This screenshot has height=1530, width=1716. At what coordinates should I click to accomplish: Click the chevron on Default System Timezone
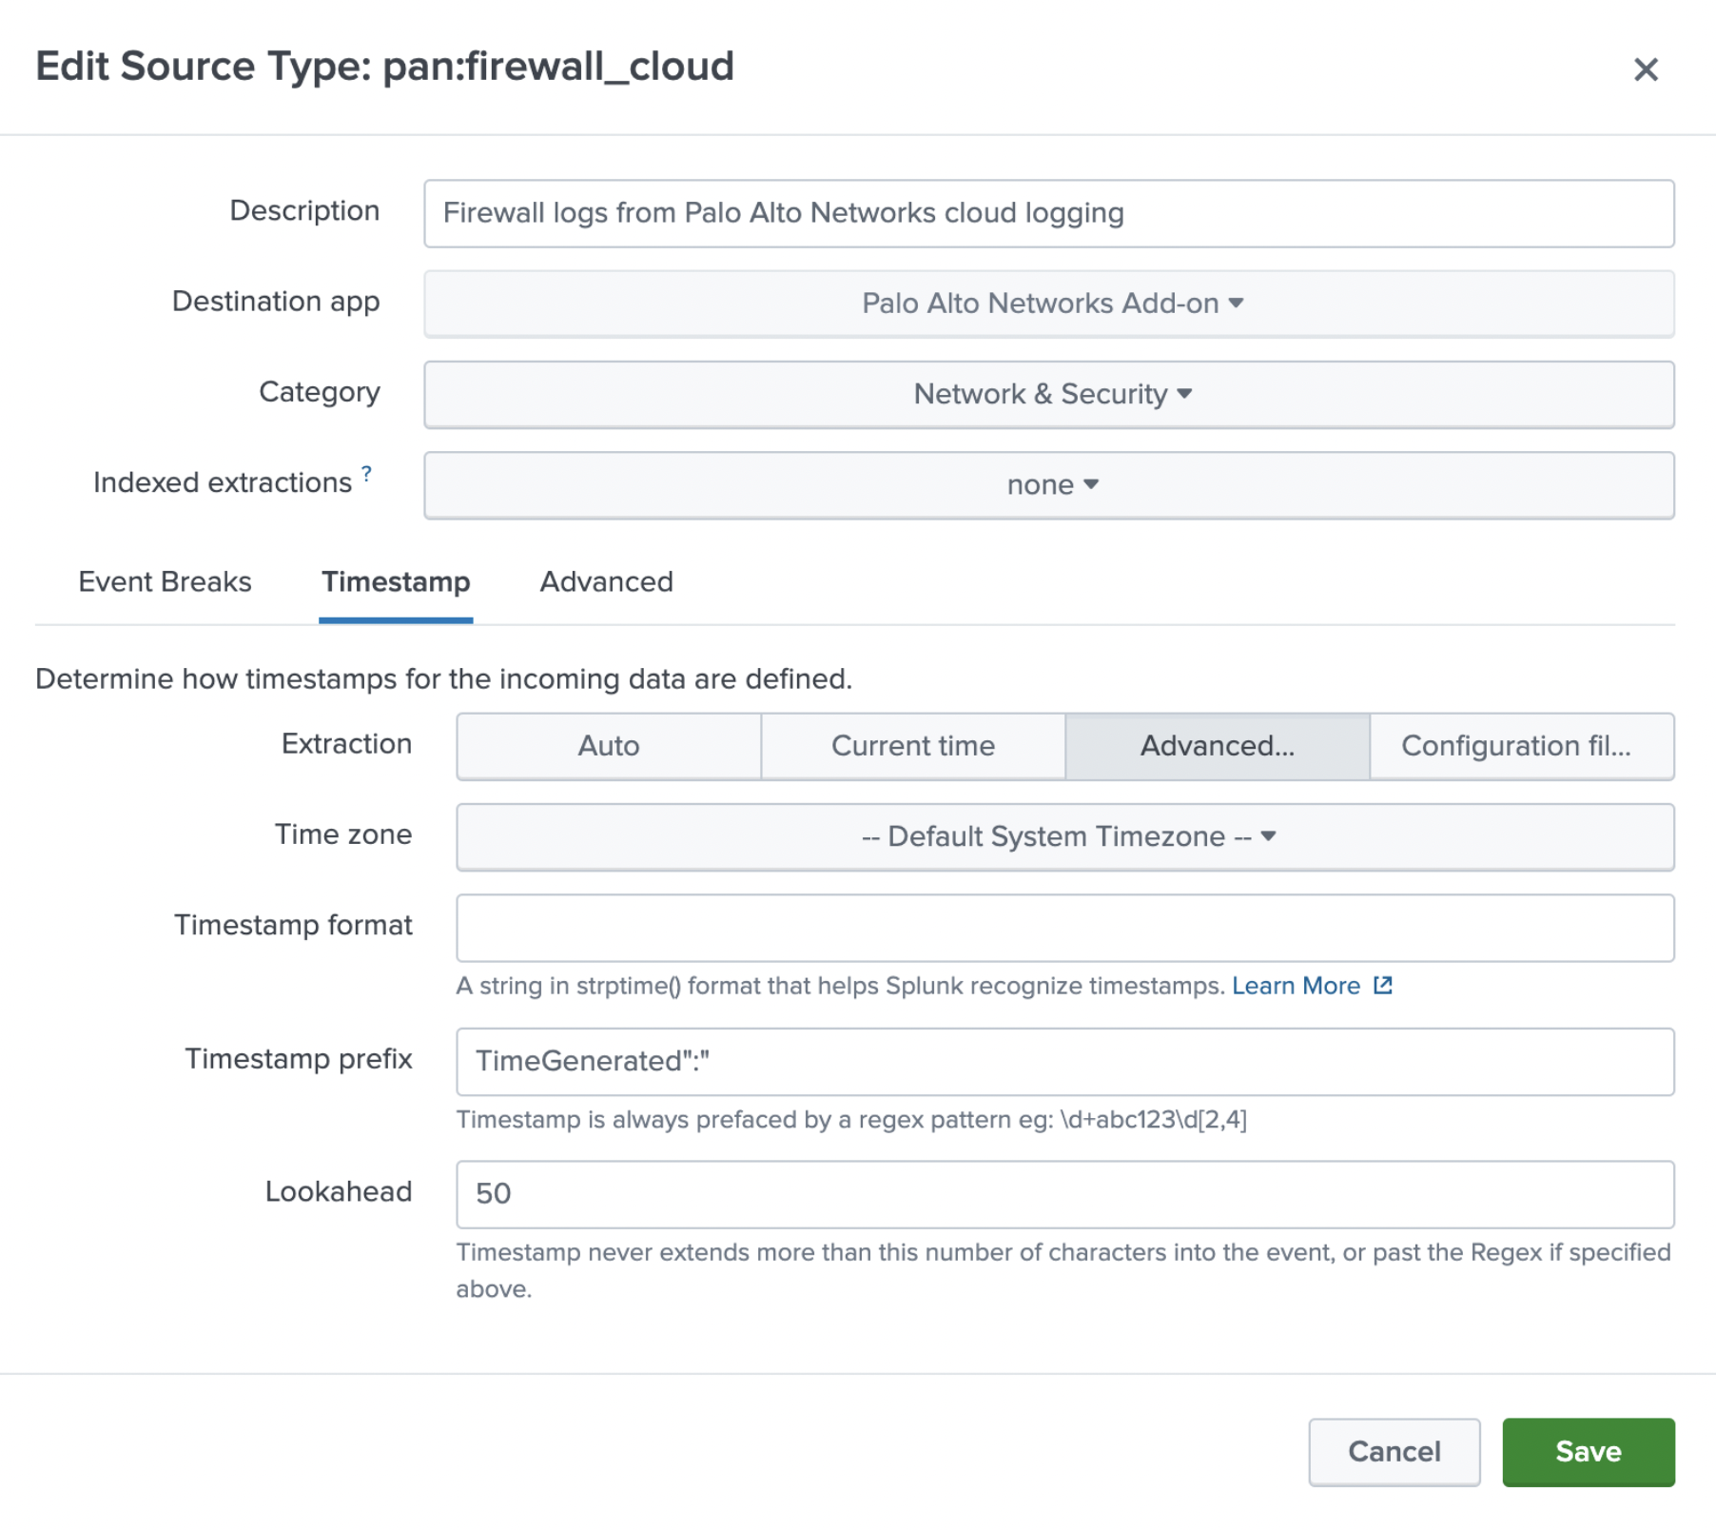pos(1268,836)
